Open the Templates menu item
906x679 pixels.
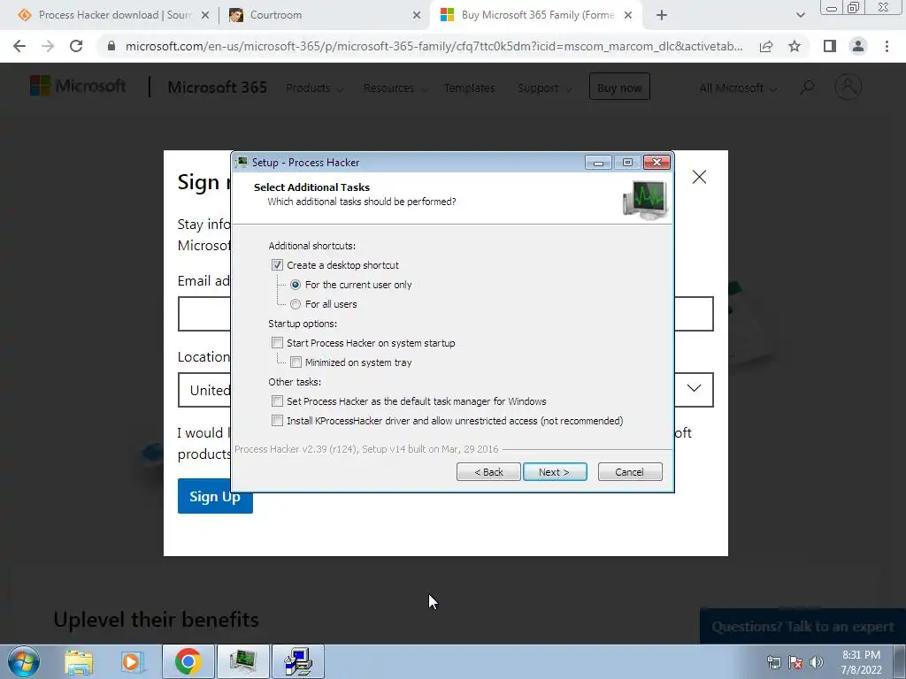click(x=469, y=88)
